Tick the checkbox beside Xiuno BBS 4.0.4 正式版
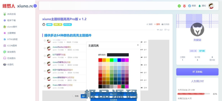Viewport: 222px width, 101px height. [x=45, y=86]
